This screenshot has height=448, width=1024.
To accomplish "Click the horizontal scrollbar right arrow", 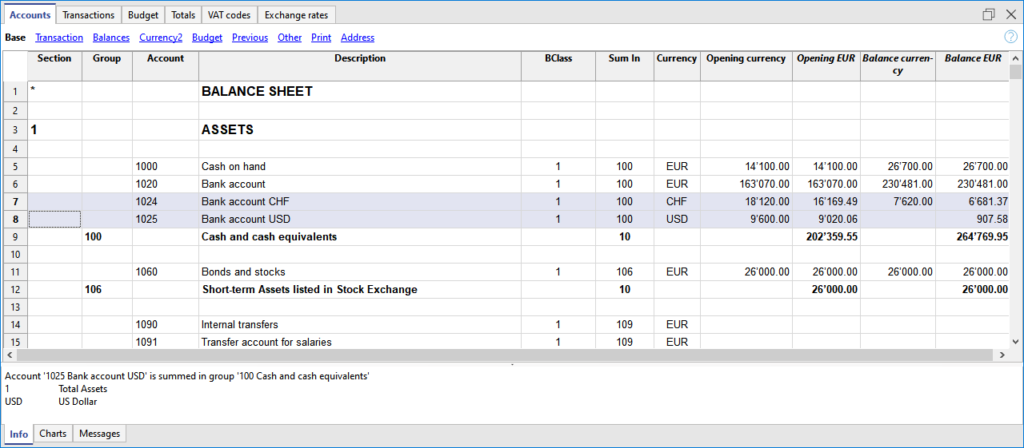I will coord(1002,355).
